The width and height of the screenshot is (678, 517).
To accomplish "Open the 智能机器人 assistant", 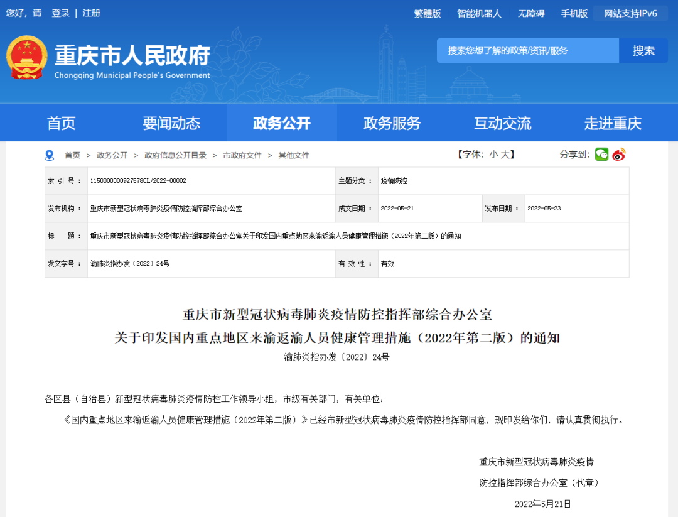I will (479, 14).
